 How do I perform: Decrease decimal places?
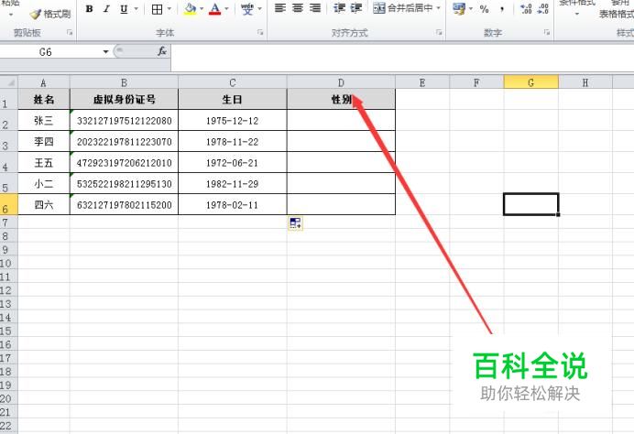click(543, 8)
